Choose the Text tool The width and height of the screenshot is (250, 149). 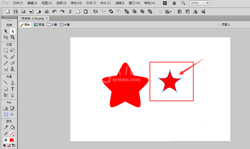click(12, 89)
